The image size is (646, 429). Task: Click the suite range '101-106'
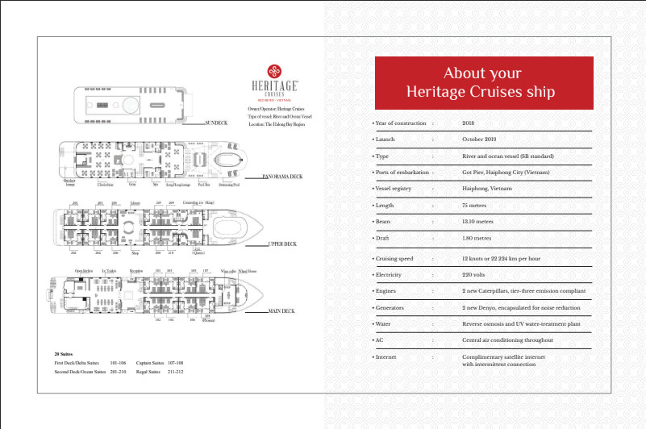point(118,363)
